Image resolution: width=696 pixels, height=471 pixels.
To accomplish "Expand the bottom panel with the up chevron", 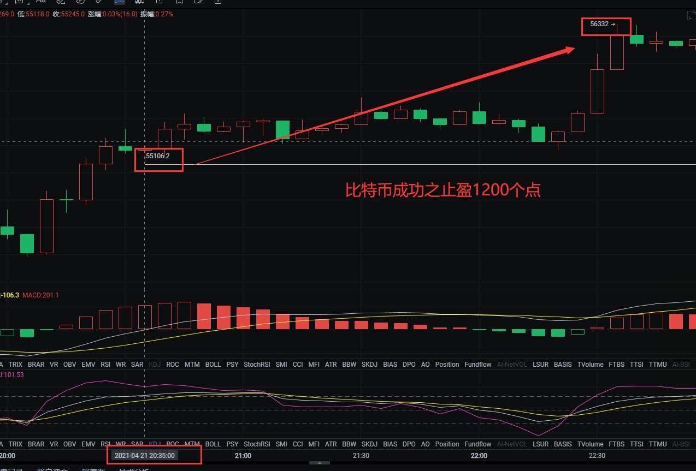I will 320,463.
